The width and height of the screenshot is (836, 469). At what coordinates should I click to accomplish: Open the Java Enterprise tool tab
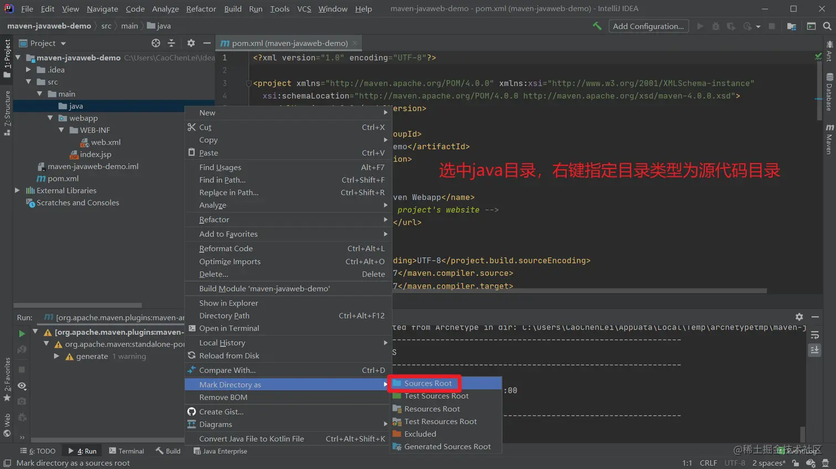click(220, 451)
